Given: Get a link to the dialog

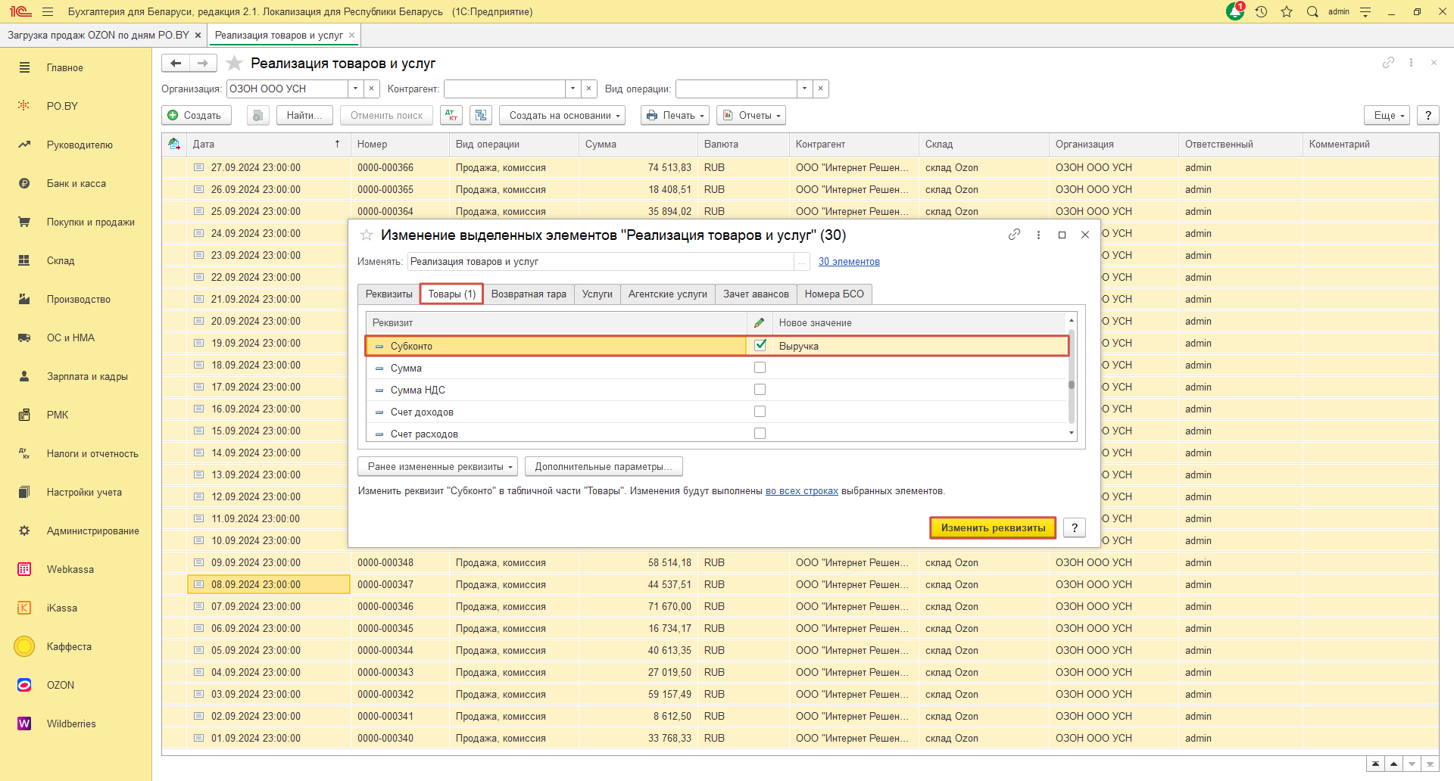Looking at the screenshot, I should 1014,235.
